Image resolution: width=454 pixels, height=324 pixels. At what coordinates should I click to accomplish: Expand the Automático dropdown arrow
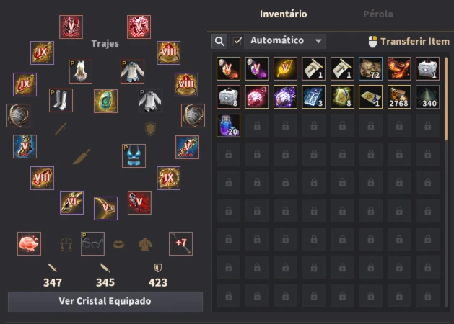click(x=318, y=41)
